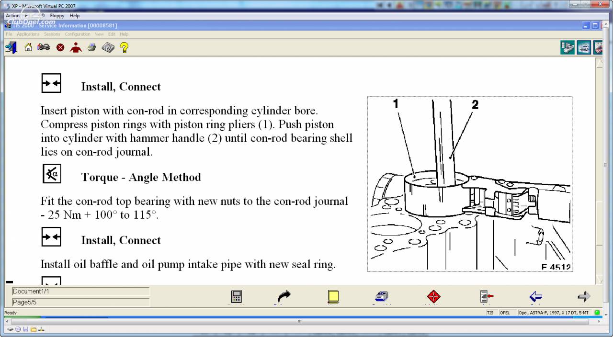613x337 pixels.
Task: Click the stacked documents icon in bottom bar
Action: point(382,297)
